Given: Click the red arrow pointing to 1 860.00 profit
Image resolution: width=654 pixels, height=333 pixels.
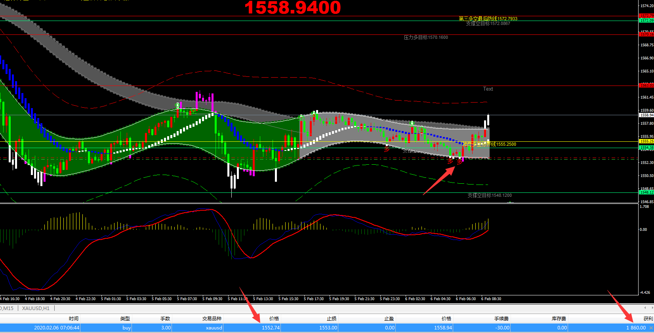Looking at the screenshot, I should click(x=621, y=306).
